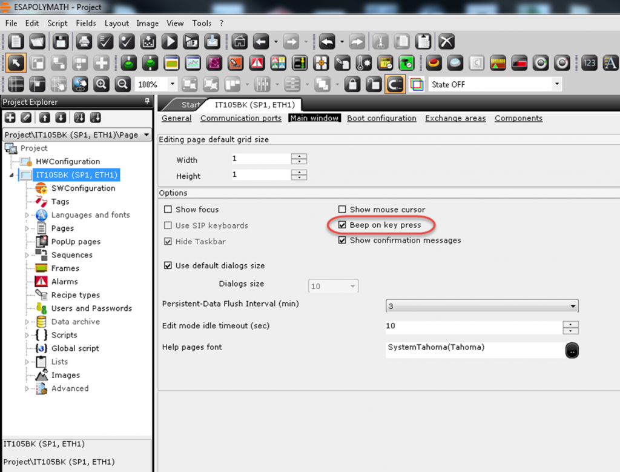Click the text label A icon

[610, 63]
